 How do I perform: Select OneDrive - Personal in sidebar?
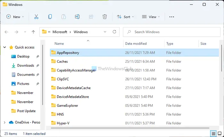pos(28,122)
